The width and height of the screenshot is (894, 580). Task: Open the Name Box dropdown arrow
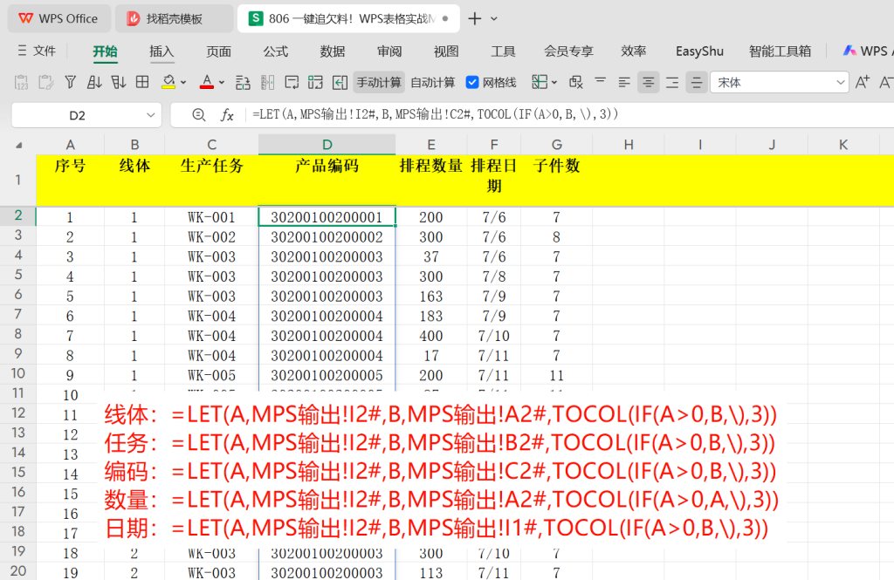(x=150, y=115)
